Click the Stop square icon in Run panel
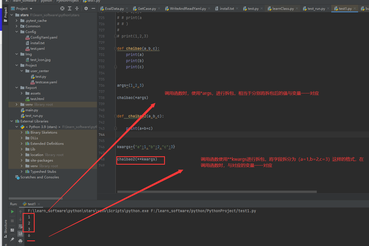This screenshot has width=369, height=246. tap(12, 221)
